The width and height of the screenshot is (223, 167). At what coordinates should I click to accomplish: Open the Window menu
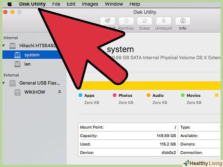pyautogui.click(x=114, y=4)
